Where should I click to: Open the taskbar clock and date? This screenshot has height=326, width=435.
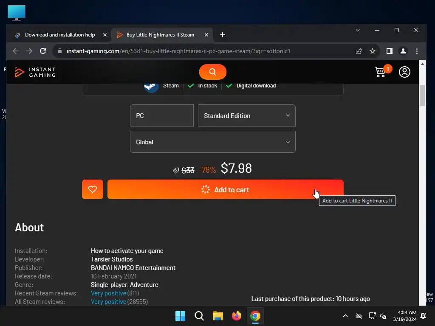coord(405,316)
